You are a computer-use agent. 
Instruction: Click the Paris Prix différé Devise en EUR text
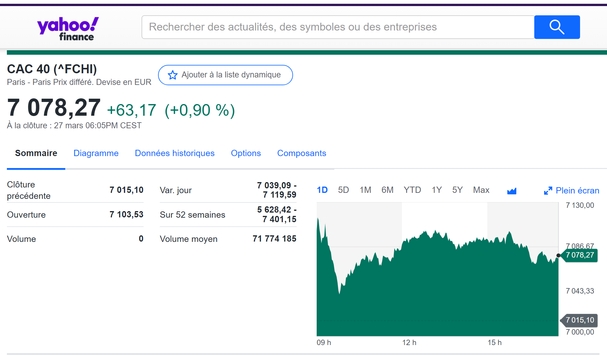tap(79, 82)
